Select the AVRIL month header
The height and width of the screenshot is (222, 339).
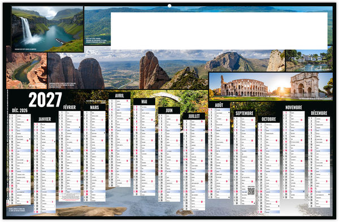click(119, 95)
